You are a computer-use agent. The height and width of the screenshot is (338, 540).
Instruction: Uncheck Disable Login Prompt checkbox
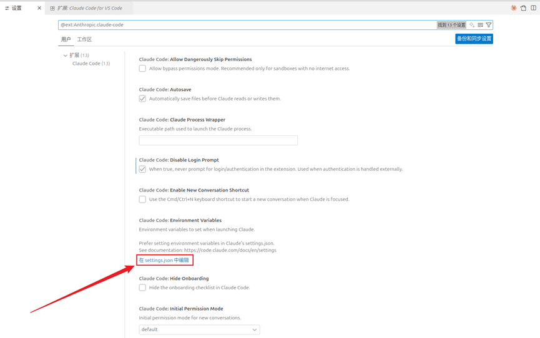(x=142, y=169)
